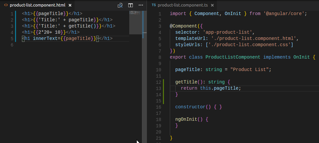Switch to the product-list.component.html tab
Image resolution: width=319 pixels, height=143 pixels.
37,5
